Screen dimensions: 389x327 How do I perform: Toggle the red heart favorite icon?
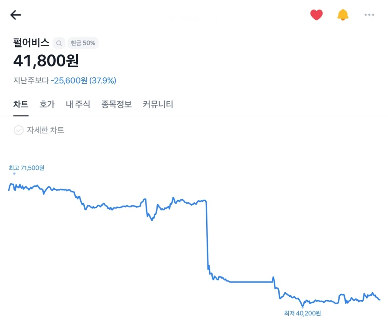coord(316,15)
